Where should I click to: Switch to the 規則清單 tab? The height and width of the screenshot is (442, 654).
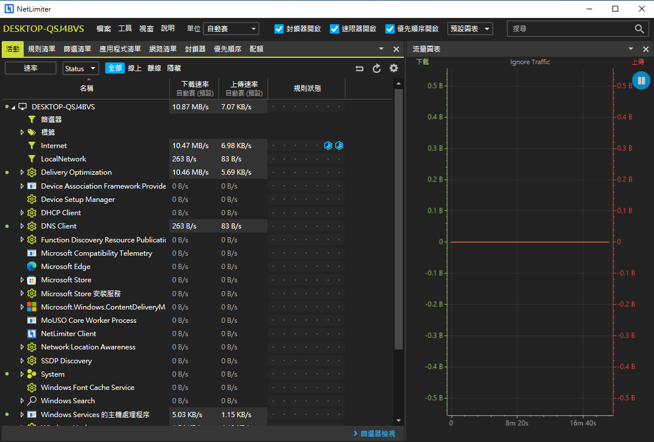pos(42,49)
